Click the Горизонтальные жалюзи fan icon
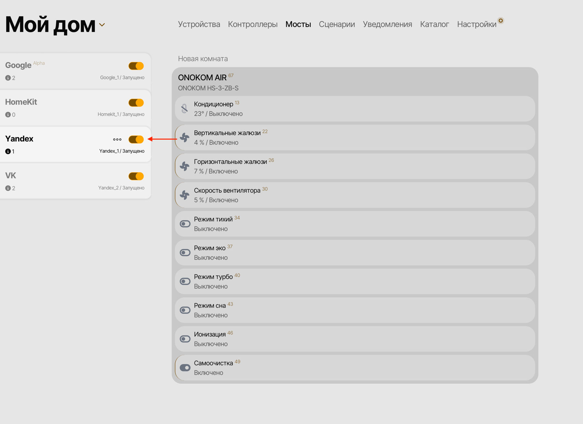This screenshot has height=424, width=583. click(185, 166)
